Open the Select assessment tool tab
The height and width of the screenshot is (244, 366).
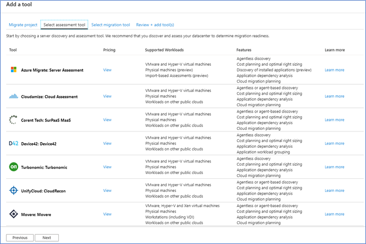64,25
